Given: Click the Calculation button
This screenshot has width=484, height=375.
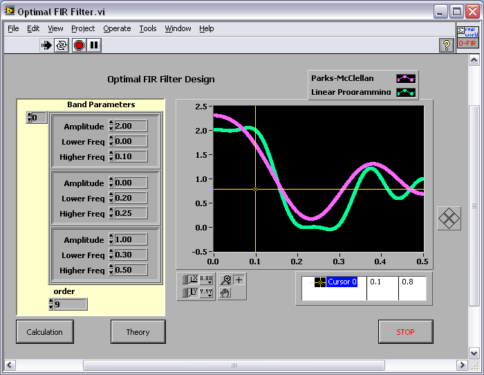Looking at the screenshot, I should coord(44,332).
